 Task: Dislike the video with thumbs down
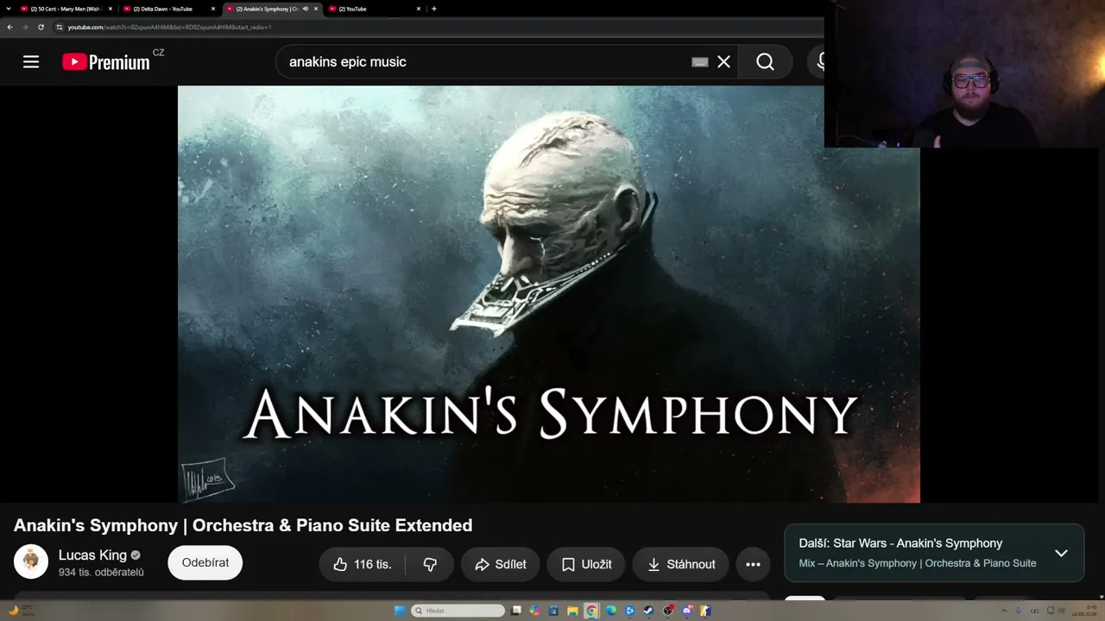[x=430, y=564]
